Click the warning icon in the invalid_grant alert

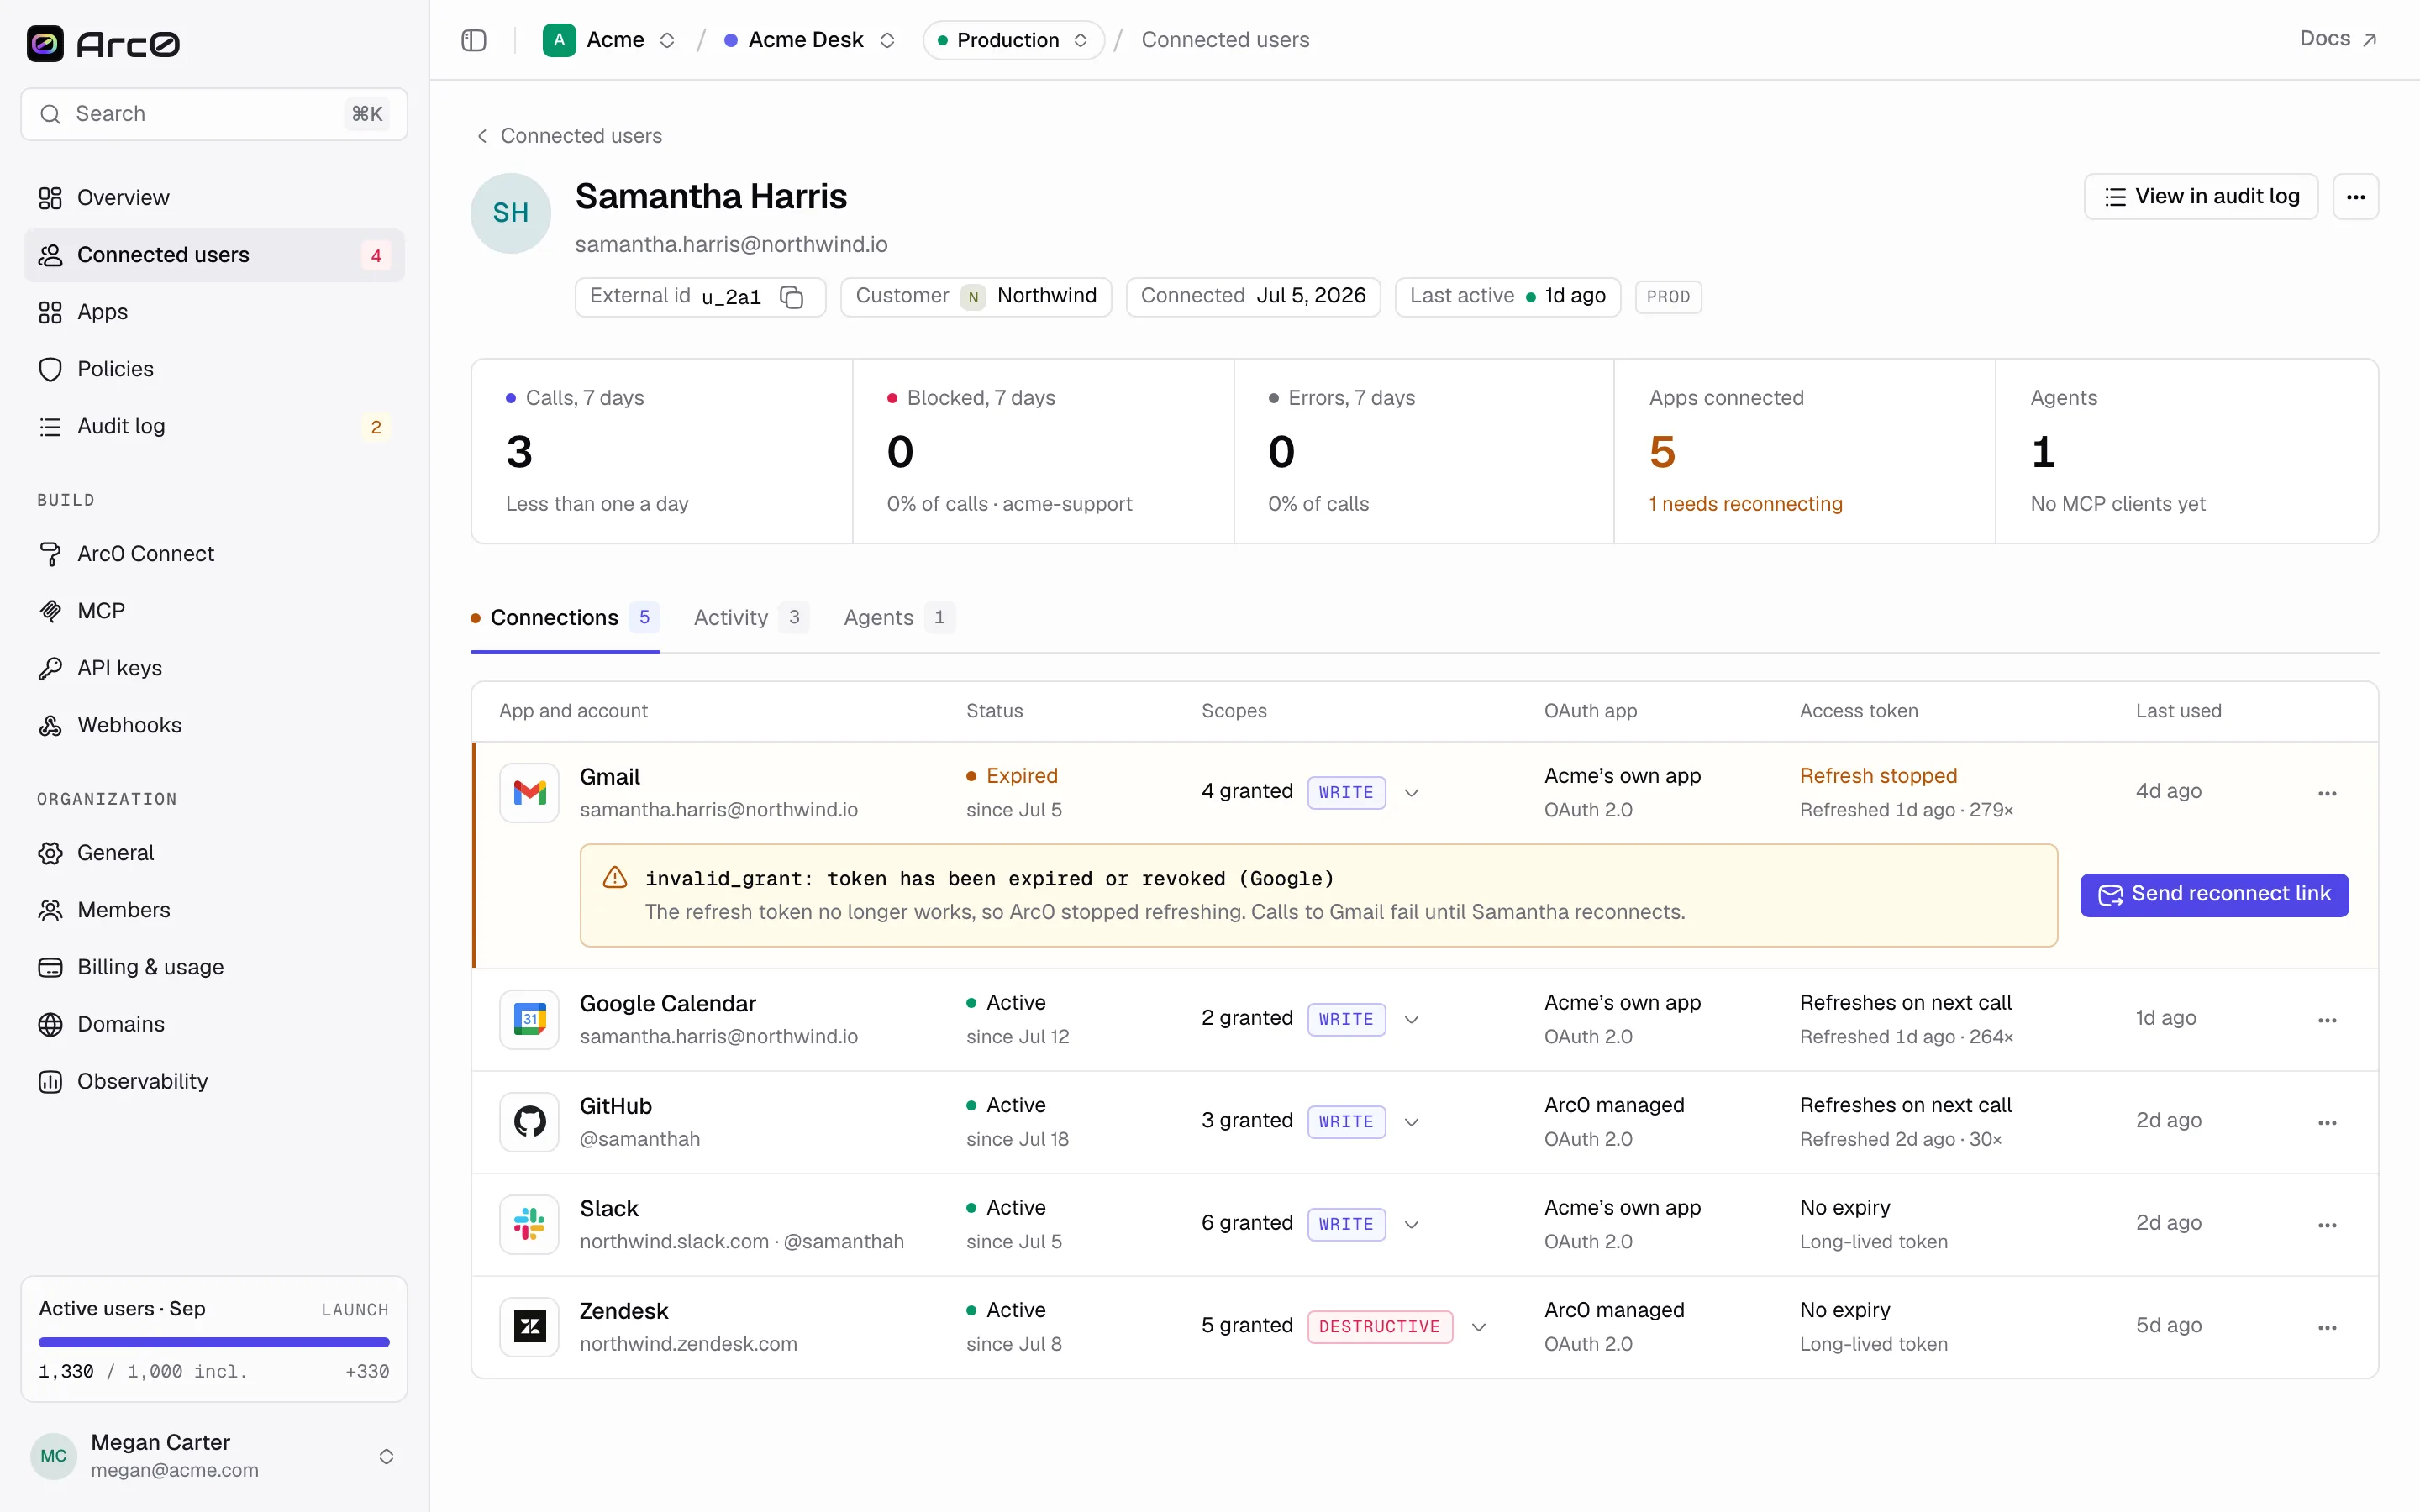click(x=615, y=878)
